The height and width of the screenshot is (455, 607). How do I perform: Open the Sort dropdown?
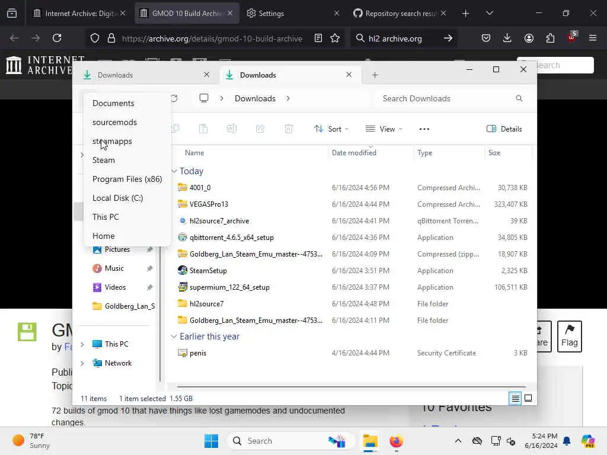point(331,129)
